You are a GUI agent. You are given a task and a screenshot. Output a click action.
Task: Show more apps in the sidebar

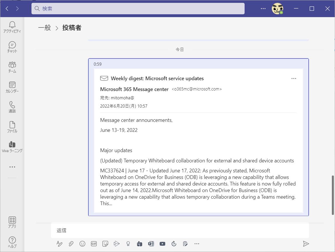click(x=12, y=167)
